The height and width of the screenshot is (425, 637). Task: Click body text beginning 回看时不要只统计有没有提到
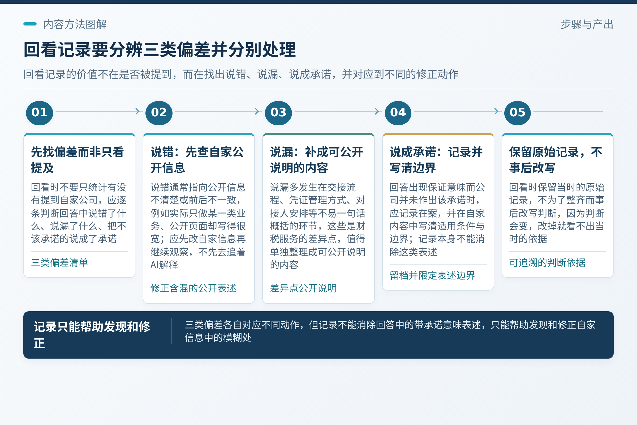(x=79, y=213)
